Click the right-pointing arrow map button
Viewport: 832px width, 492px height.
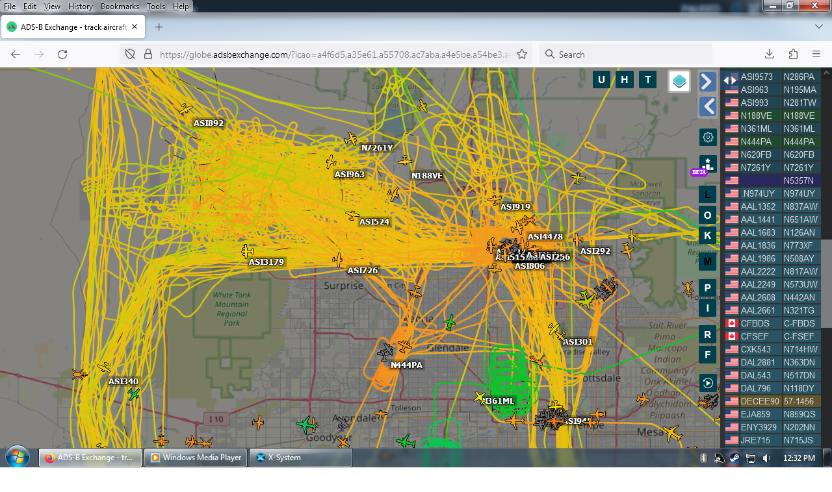pos(708,82)
